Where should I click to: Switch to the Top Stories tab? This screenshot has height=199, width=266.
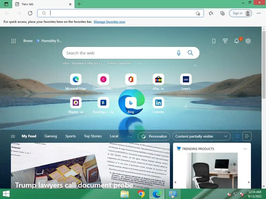pyautogui.click(x=93, y=136)
